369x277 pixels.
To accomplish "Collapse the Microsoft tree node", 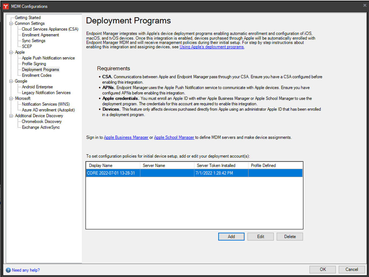I will tap(11, 98).
